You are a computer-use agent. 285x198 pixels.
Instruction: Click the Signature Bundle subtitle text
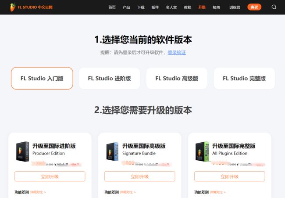[x=139, y=153]
